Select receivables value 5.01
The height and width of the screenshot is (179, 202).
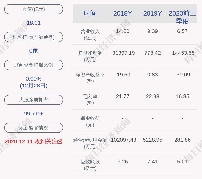(x=182, y=162)
